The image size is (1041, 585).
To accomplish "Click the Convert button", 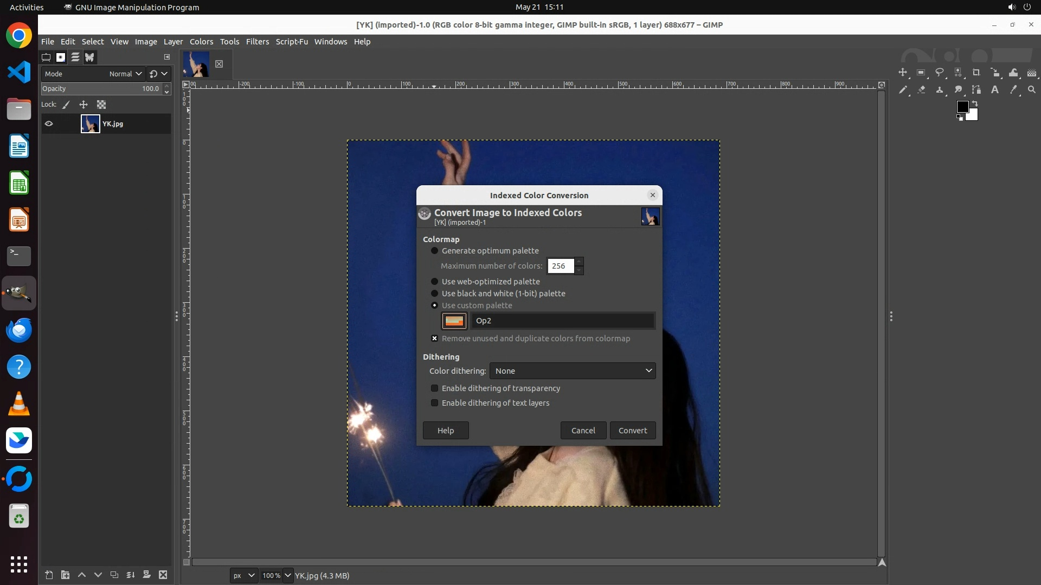I will [633, 431].
